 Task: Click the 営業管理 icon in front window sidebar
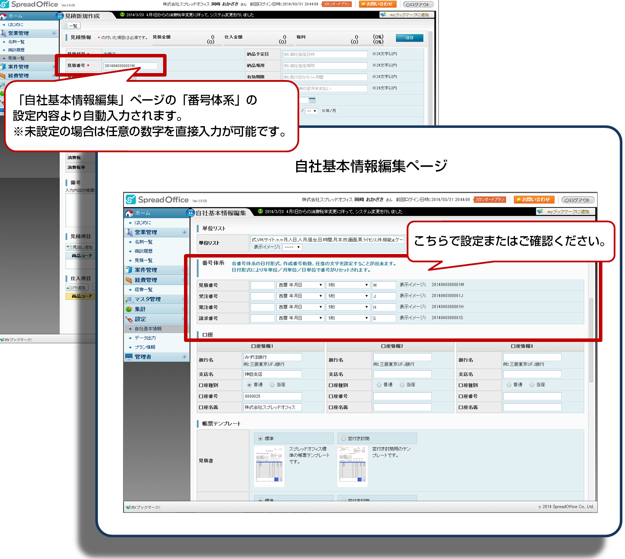pyautogui.click(x=129, y=232)
